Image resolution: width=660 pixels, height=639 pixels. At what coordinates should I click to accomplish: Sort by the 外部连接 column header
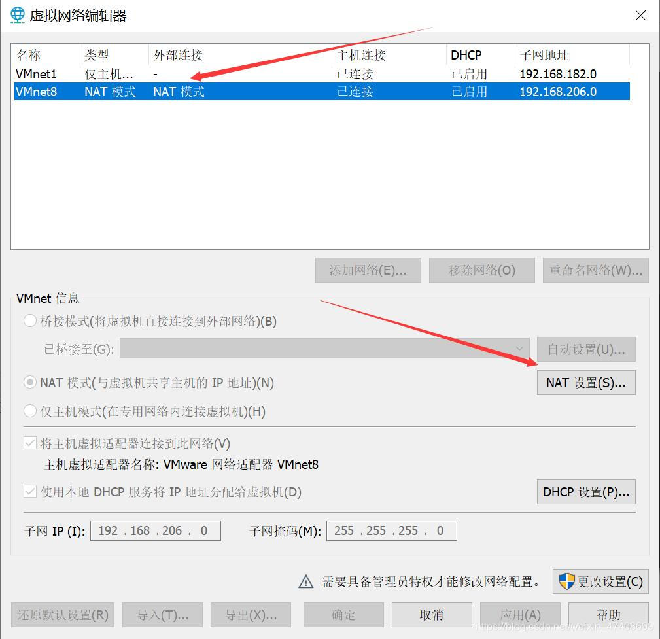[x=240, y=55]
